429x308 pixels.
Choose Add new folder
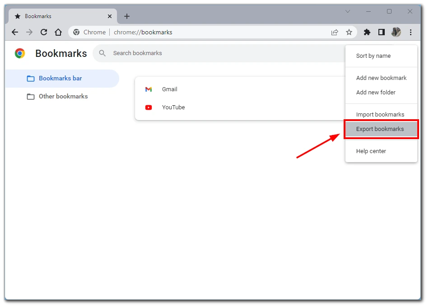coord(382,93)
